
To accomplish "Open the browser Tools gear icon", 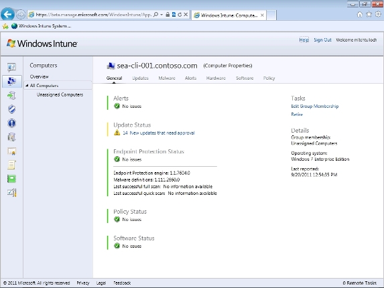I will pyautogui.click(x=378, y=15).
